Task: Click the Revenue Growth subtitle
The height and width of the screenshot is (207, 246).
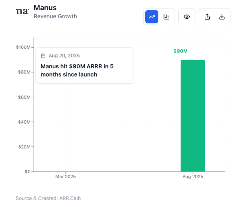Action: [55, 16]
